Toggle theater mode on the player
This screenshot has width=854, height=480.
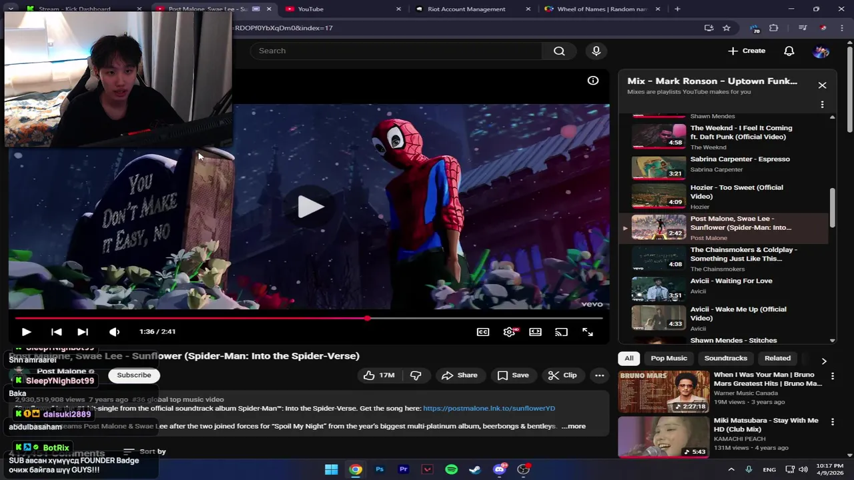(535, 331)
